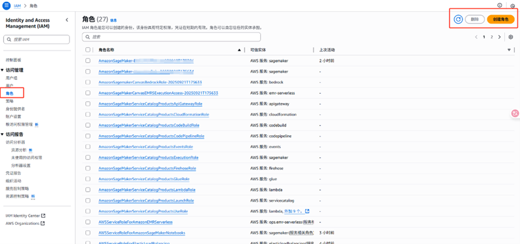Image resolution: width=520 pixels, height=244 pixels.
Task: Click 'AWS 服务: servicecatalog' cell
Action: pos(272,201)
